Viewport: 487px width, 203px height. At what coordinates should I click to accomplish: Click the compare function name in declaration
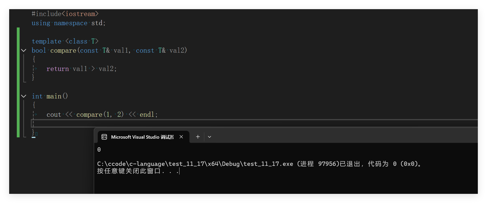tap(63, 51)
